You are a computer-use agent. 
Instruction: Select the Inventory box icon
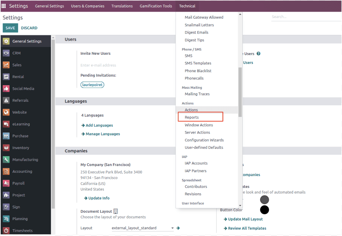click(6, 148)
